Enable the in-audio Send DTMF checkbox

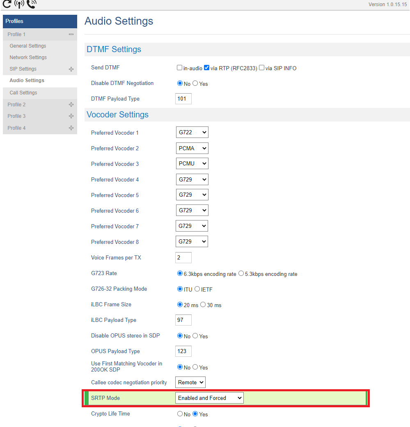coord(179,68)
